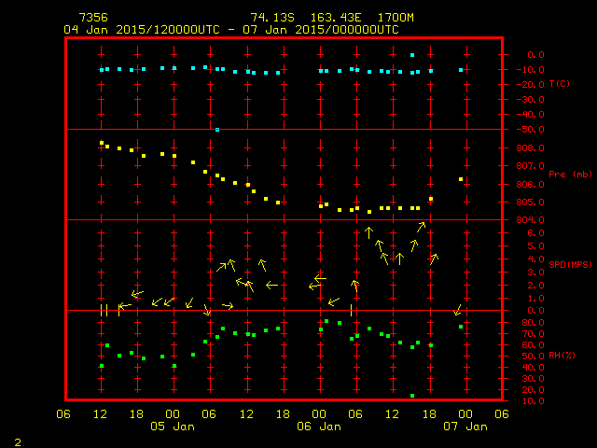
Task: Click the station ID 7356 label
Action: (92, 18)
